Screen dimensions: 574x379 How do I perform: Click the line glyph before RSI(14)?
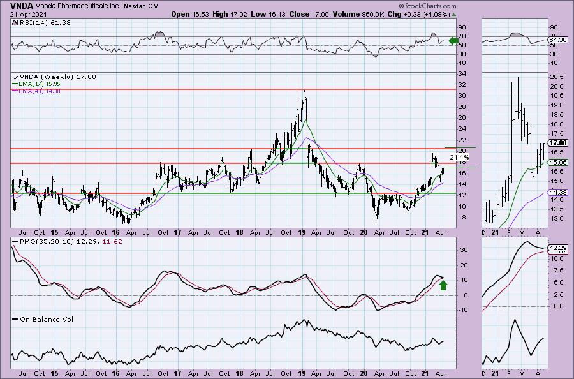15,22
